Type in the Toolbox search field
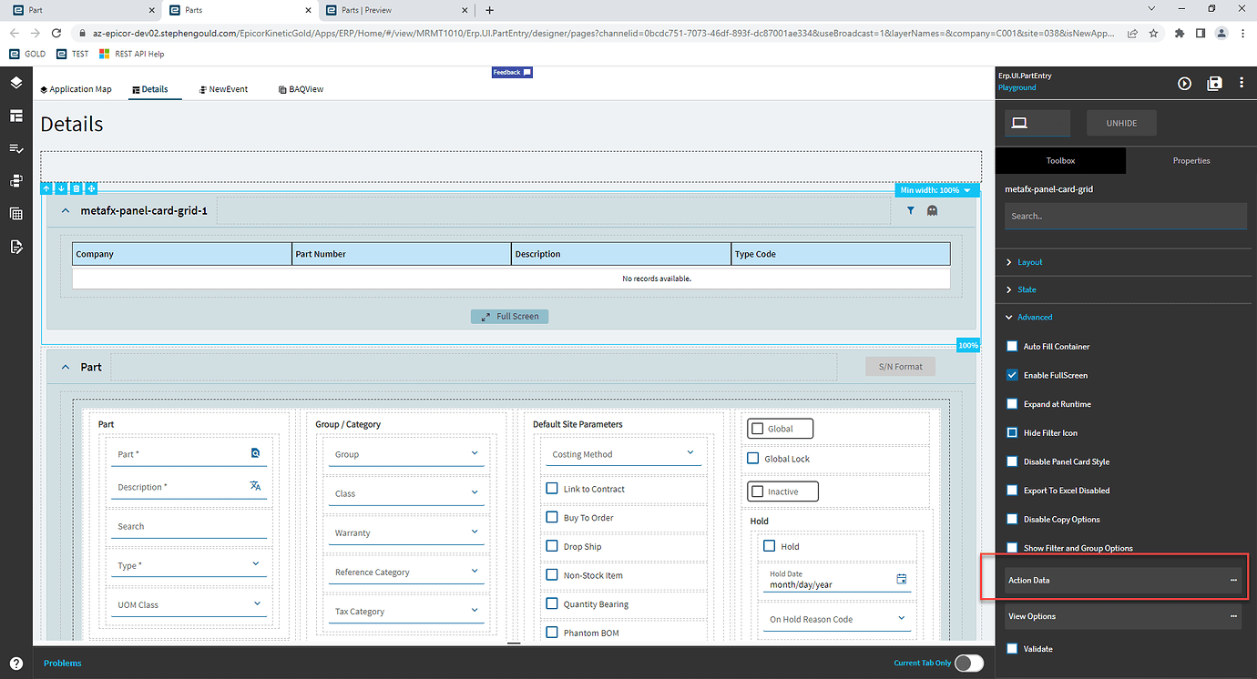1257x679 pixels. pos(1123,216)
